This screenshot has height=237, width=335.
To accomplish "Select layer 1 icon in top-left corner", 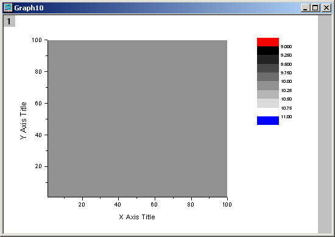I will coord(9,21).
